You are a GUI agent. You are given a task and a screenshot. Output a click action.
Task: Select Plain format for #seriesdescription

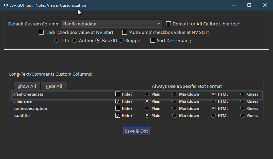pyautogui.click(x=147, y=108)
